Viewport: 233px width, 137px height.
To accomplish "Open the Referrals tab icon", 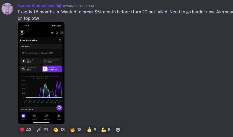I will (x=46, y=117).
